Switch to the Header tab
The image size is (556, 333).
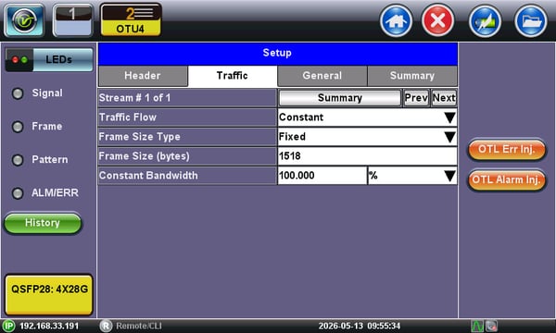(x=143, y=76)
